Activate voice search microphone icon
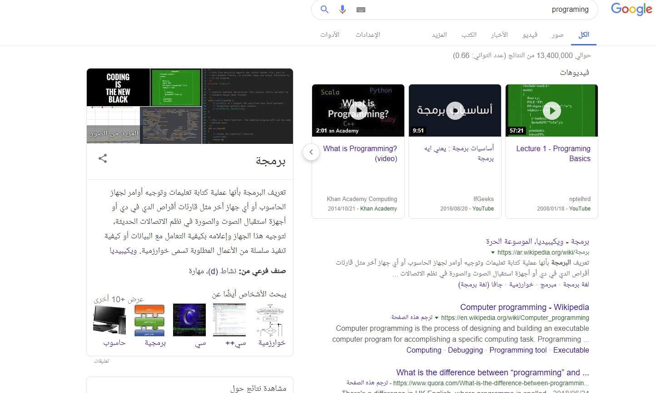Viewport: 656px width, 393px height. tap(343, 10)
